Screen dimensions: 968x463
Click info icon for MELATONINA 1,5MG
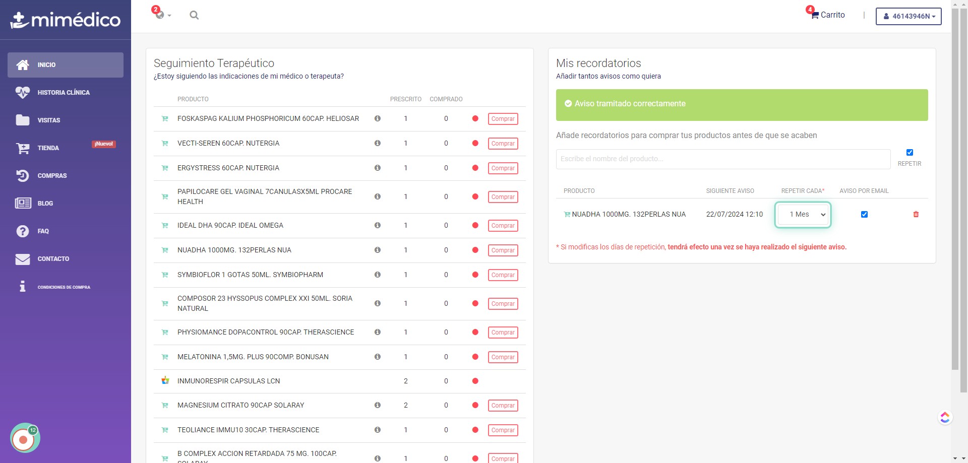point(377,357)
